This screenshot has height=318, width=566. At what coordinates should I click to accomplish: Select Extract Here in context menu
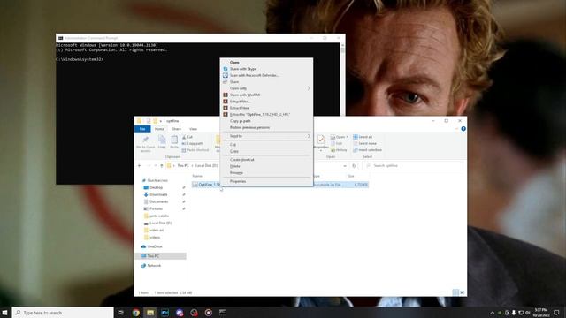pyautogui.click(x=240, y=108)
